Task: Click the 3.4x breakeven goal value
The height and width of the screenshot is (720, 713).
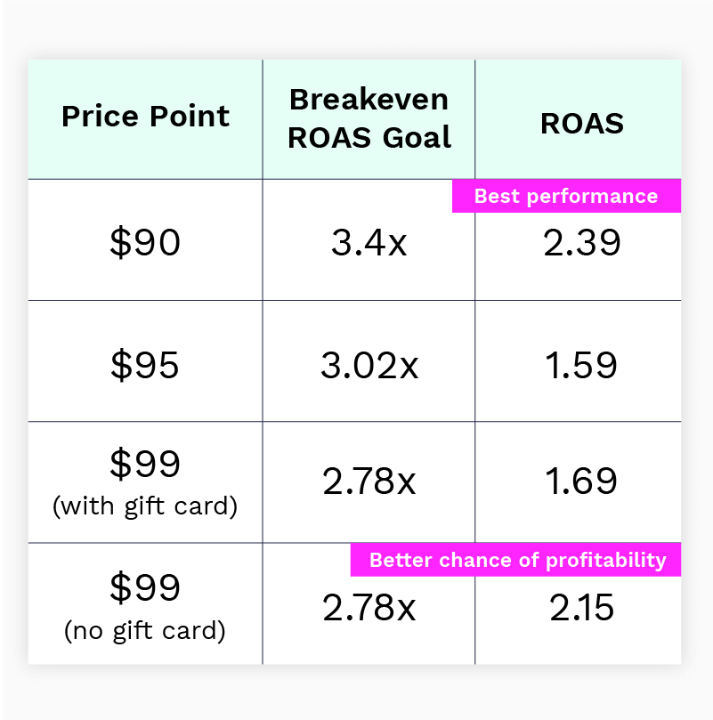Action: (x=369, y=242)
